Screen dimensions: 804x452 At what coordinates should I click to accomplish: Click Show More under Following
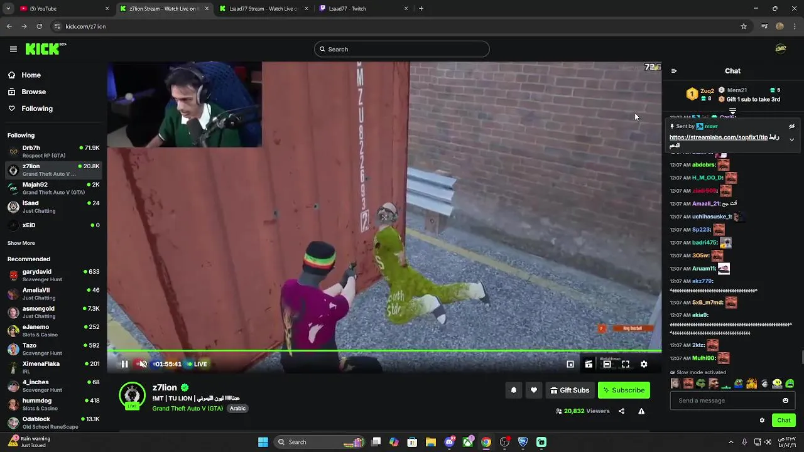tap(21, 243)
